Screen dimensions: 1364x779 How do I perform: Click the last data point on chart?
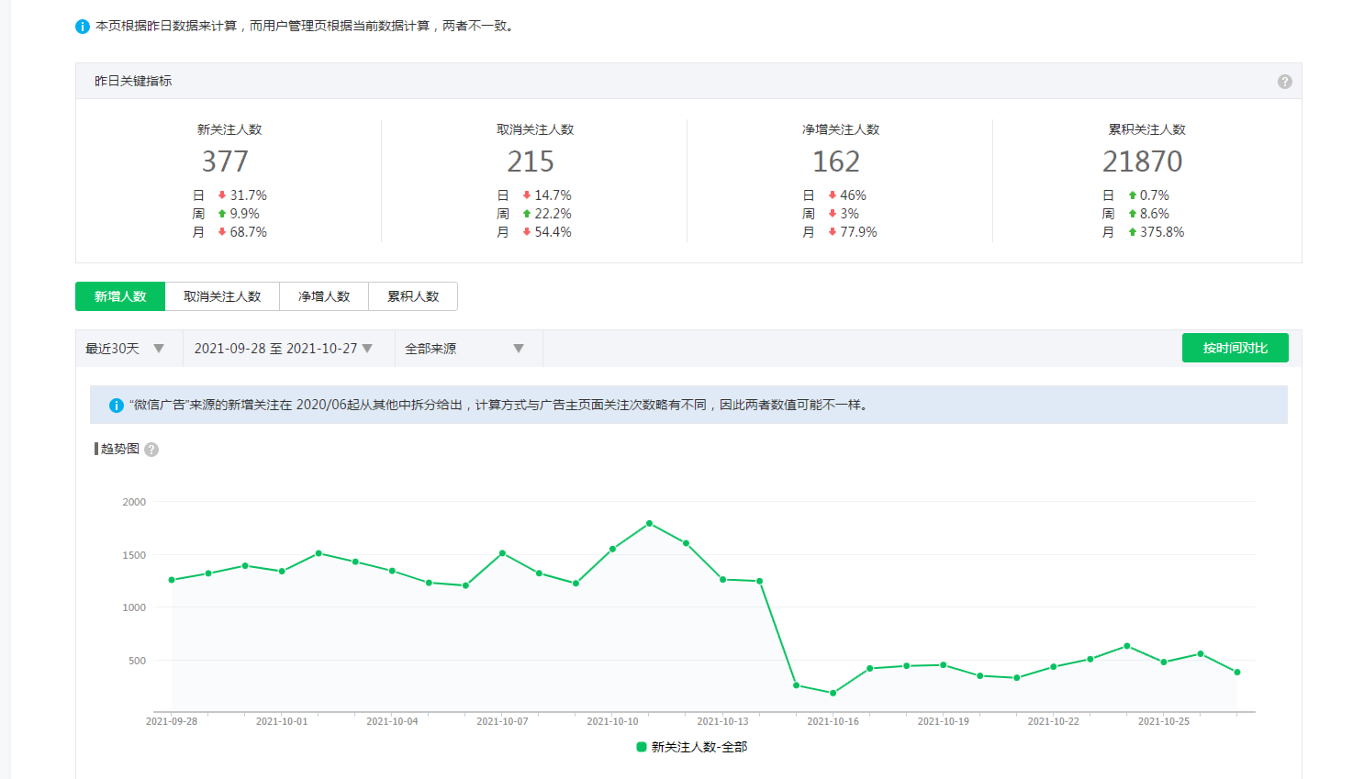[x=1237, y=673]
